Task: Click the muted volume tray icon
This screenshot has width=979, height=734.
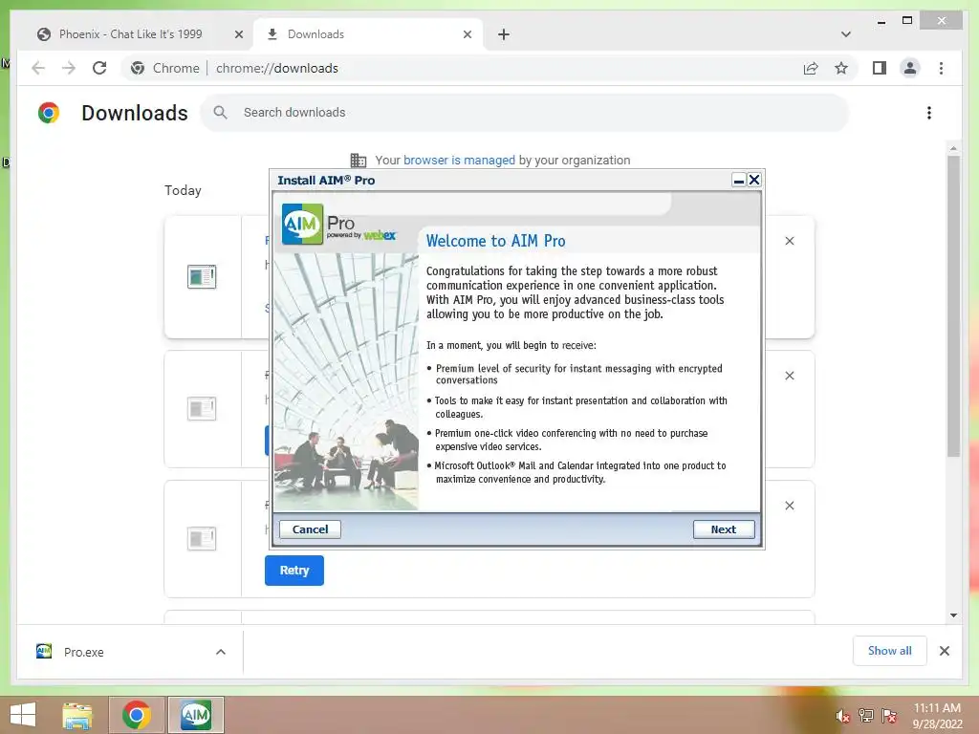Action: pyautogui.click(x=843, y=716)
